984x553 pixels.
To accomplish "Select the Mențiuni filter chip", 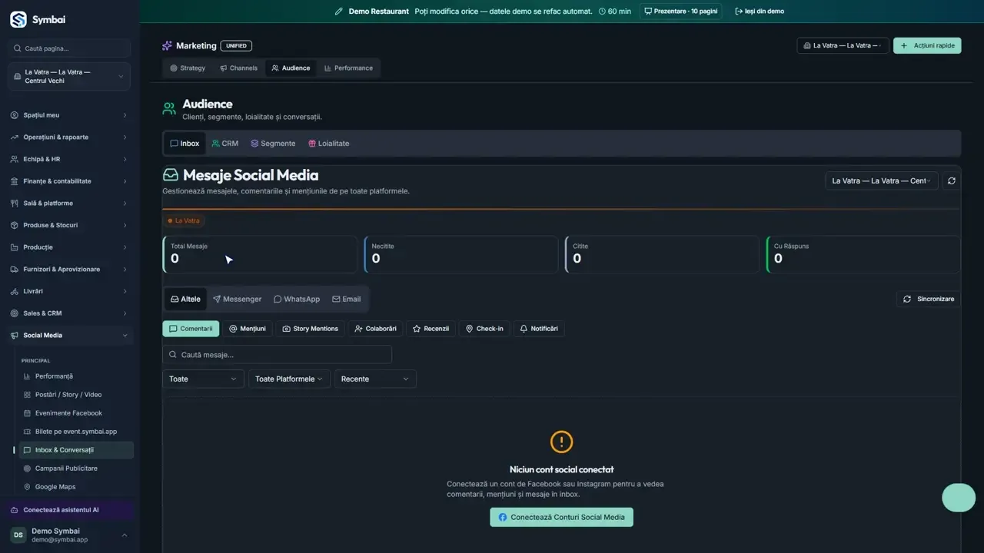I will pyautogui.click(x=247, y=329).
